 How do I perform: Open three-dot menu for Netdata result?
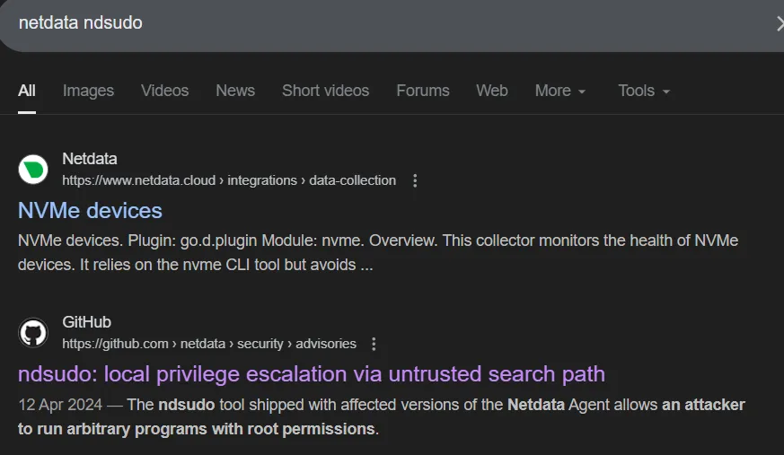[415, 180]
